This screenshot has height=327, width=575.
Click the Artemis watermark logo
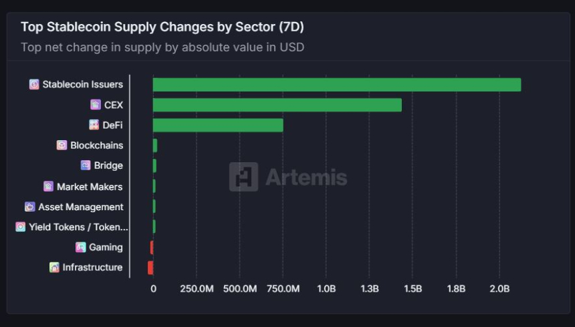pos(288,177)
